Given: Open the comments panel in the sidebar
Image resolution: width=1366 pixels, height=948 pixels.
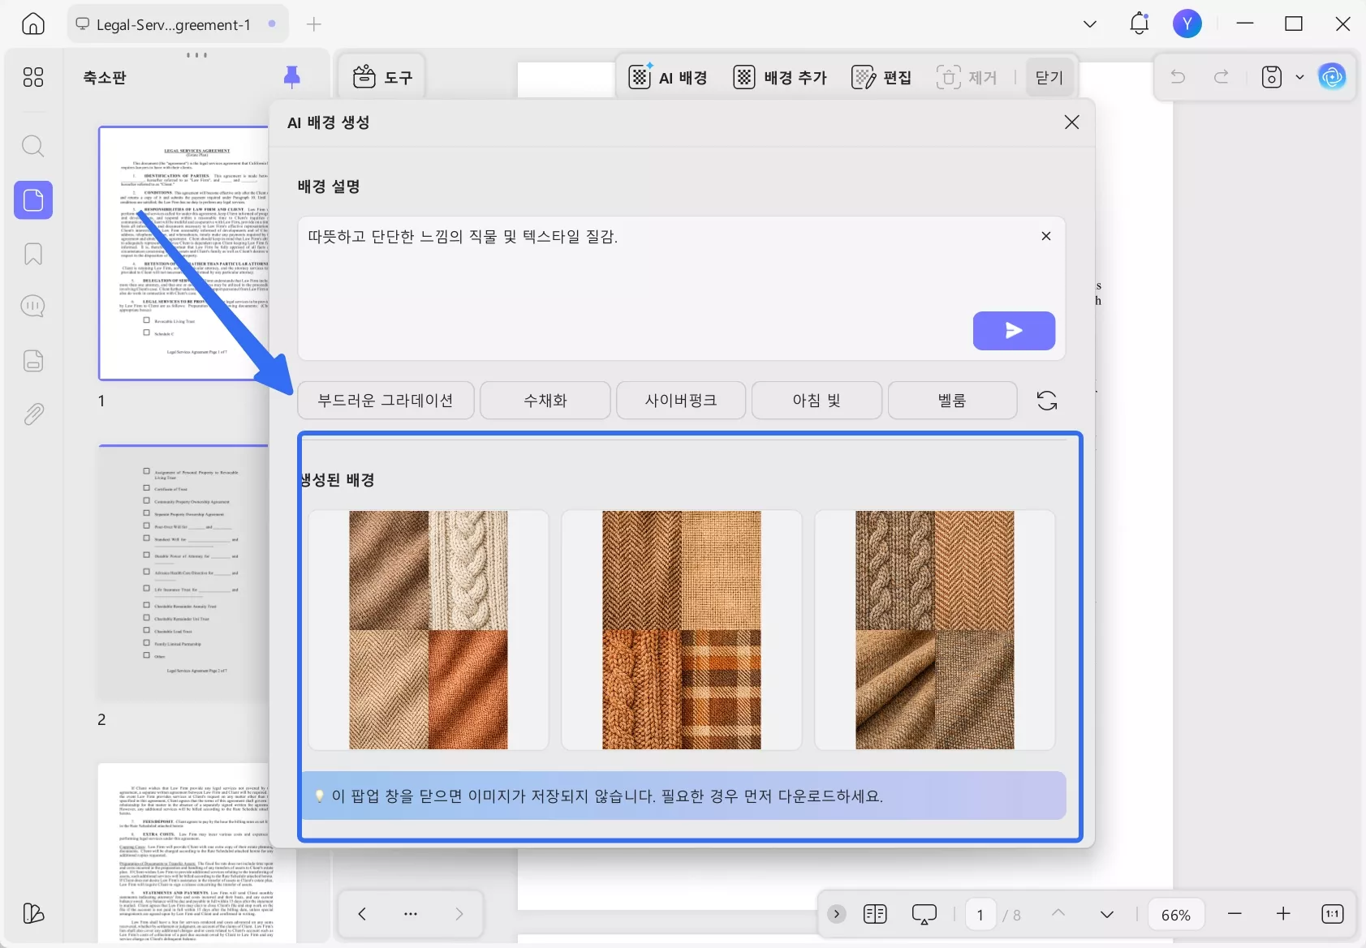Looking at the screenshot, I should [33, 306].
